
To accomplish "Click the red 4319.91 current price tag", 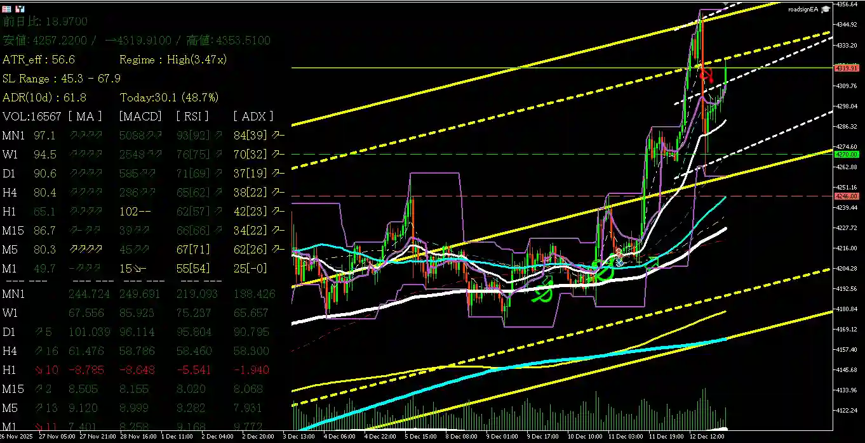I will [x=847, y=68].
